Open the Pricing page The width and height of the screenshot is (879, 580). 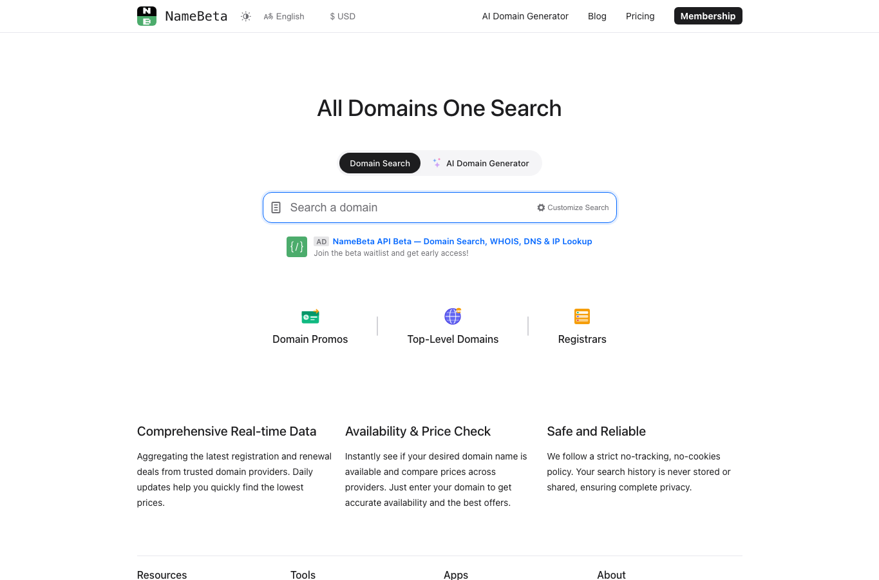640,16
